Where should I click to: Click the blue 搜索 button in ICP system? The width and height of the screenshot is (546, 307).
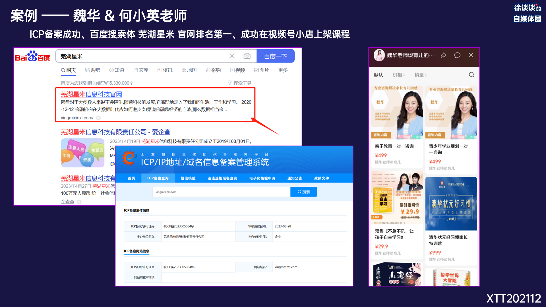coord(303,192)
